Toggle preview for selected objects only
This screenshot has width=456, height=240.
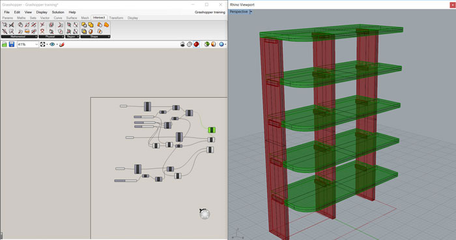pyautogui.click(x=207, y=44)
